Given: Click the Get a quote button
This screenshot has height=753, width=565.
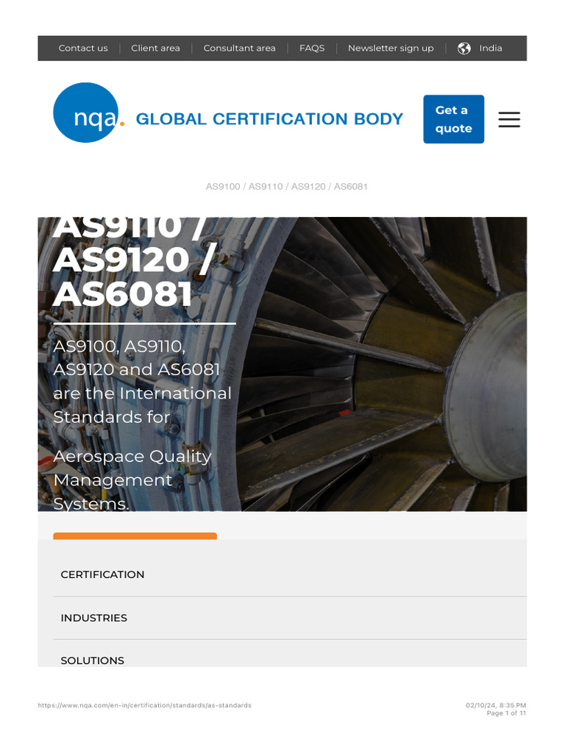Looking at the screenshot, I should pos(453,119).
